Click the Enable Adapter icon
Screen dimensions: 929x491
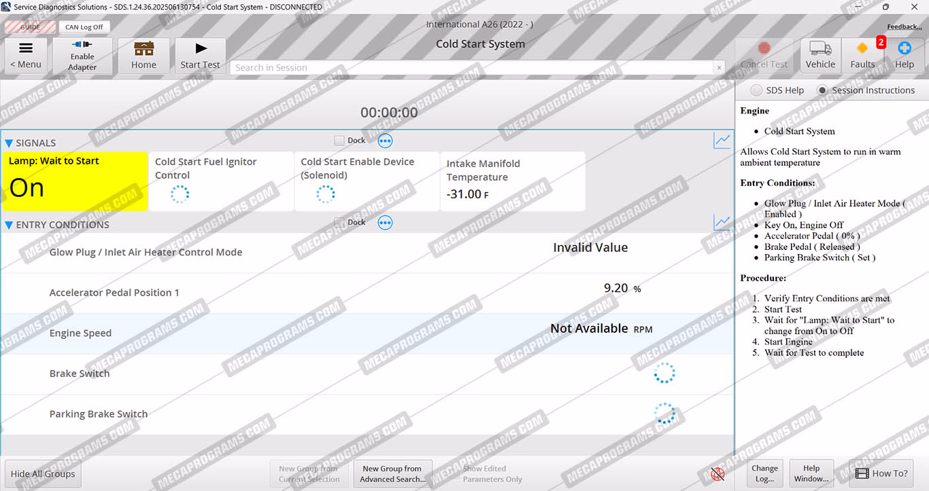(x=82, y=55)
